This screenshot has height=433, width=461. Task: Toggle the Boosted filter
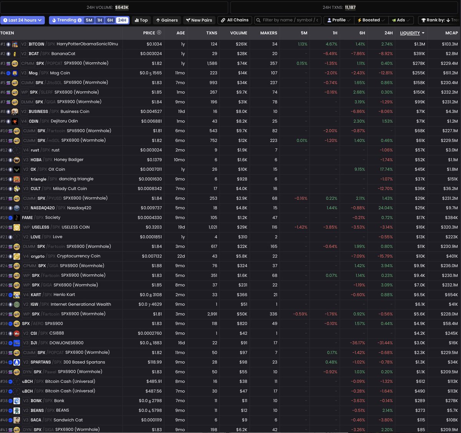(x=371, y=20)
